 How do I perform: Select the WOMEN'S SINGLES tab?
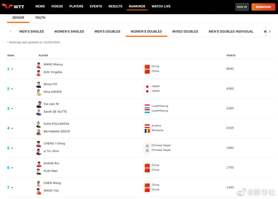69,31
